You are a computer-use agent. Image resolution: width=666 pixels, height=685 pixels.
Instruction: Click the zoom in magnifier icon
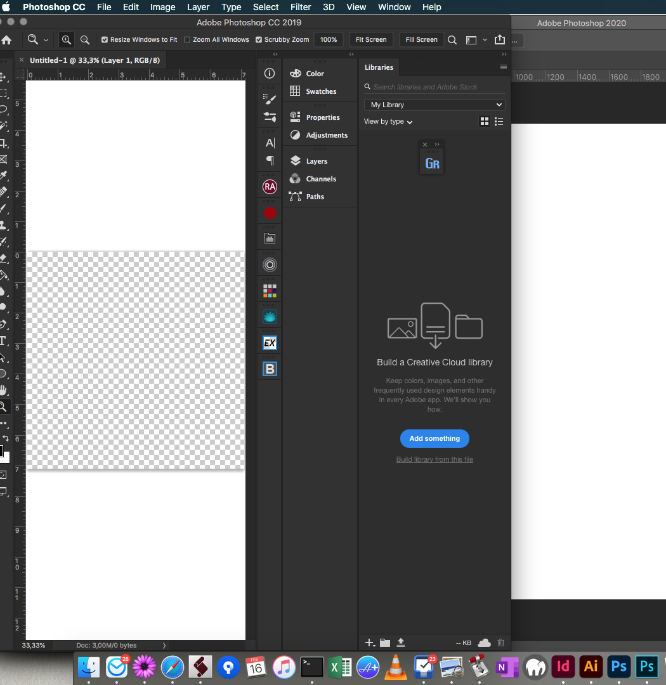[67, 40]
